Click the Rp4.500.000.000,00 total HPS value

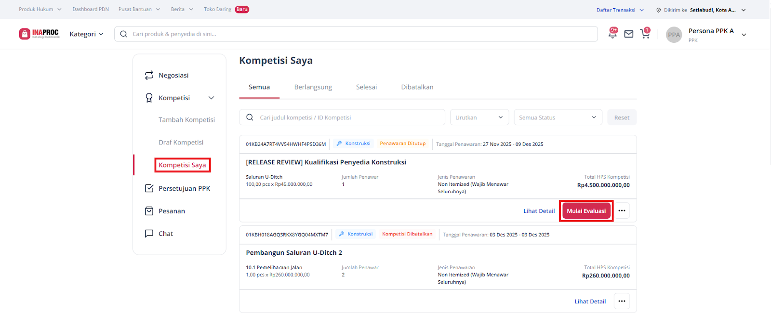click(603, 185)
